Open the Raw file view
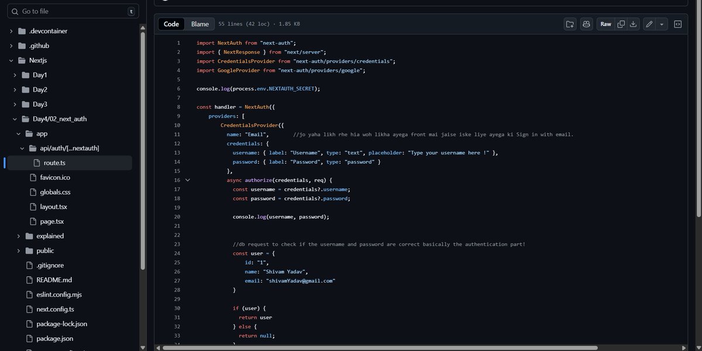 point(605,24)
